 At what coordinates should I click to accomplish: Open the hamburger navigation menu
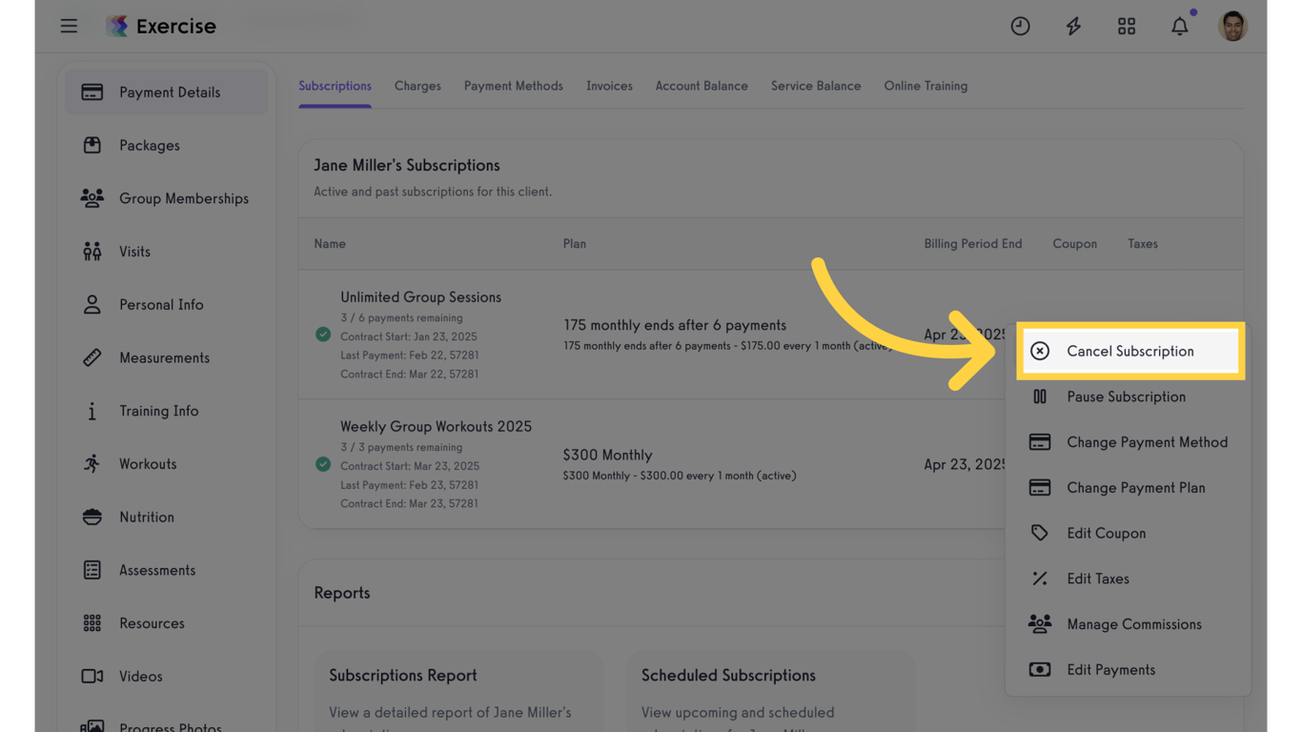pos(69,26)
